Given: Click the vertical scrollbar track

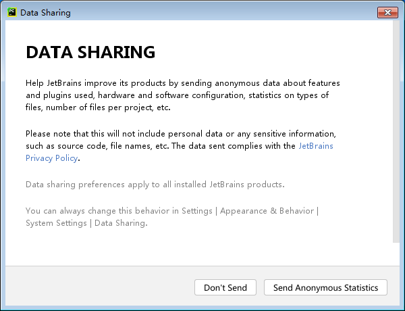Looking at the screenshot, I should [396, 131].
